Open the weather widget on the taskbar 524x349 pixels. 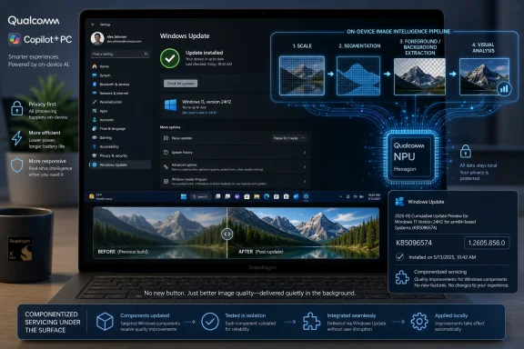pyautogui.click(x=101, y=196)
